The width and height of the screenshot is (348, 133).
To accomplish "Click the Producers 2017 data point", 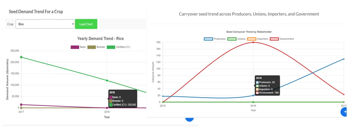I will click(344, 59).
